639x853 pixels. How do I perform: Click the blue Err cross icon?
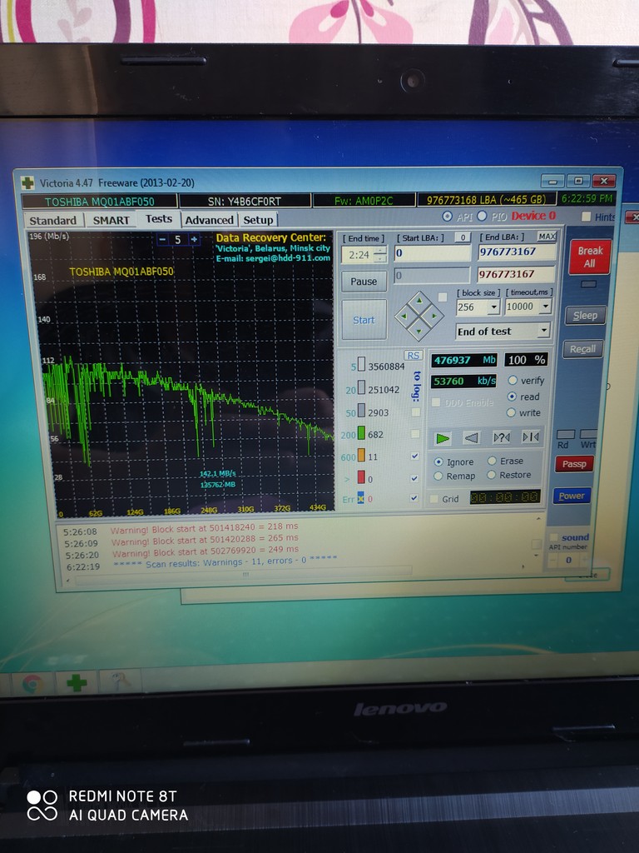(x=361, y=498)
